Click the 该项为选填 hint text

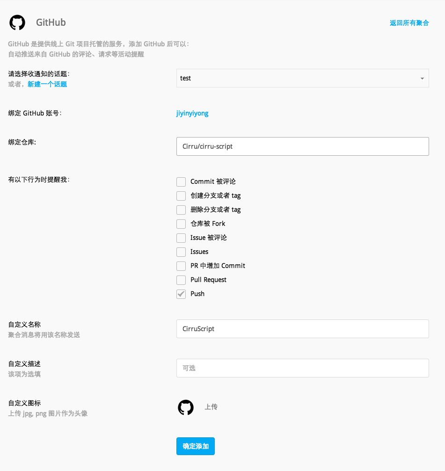click(24, 374)
